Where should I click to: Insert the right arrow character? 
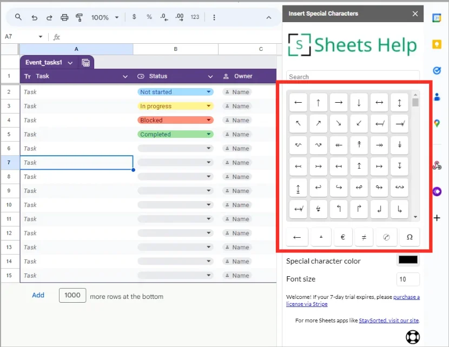click(339, 102)
